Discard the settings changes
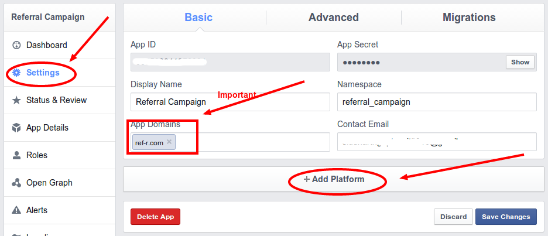The width and height of the screenshot is (548, 236). point(453,217)
